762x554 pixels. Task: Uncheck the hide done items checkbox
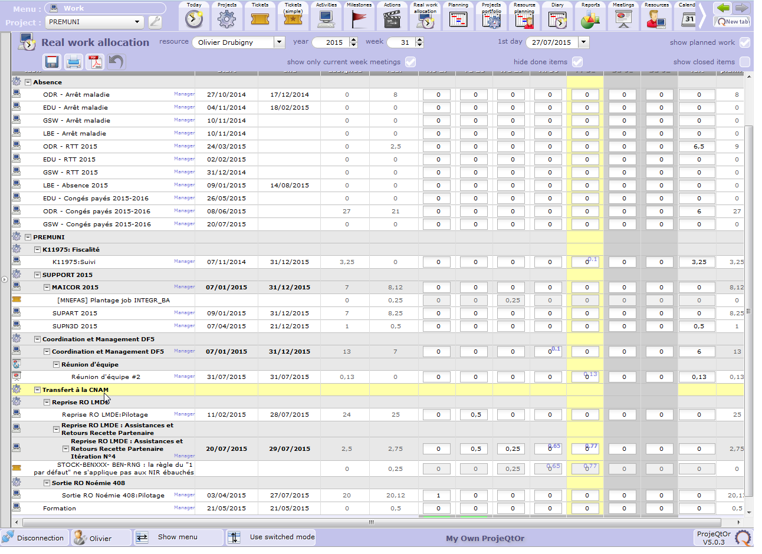577,62
